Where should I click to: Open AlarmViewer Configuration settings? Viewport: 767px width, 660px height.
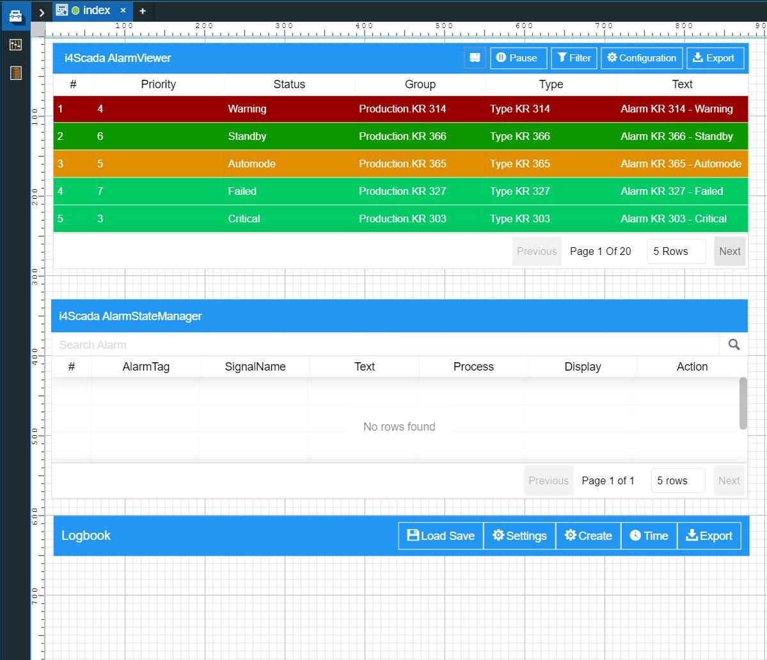pos(642,58)
